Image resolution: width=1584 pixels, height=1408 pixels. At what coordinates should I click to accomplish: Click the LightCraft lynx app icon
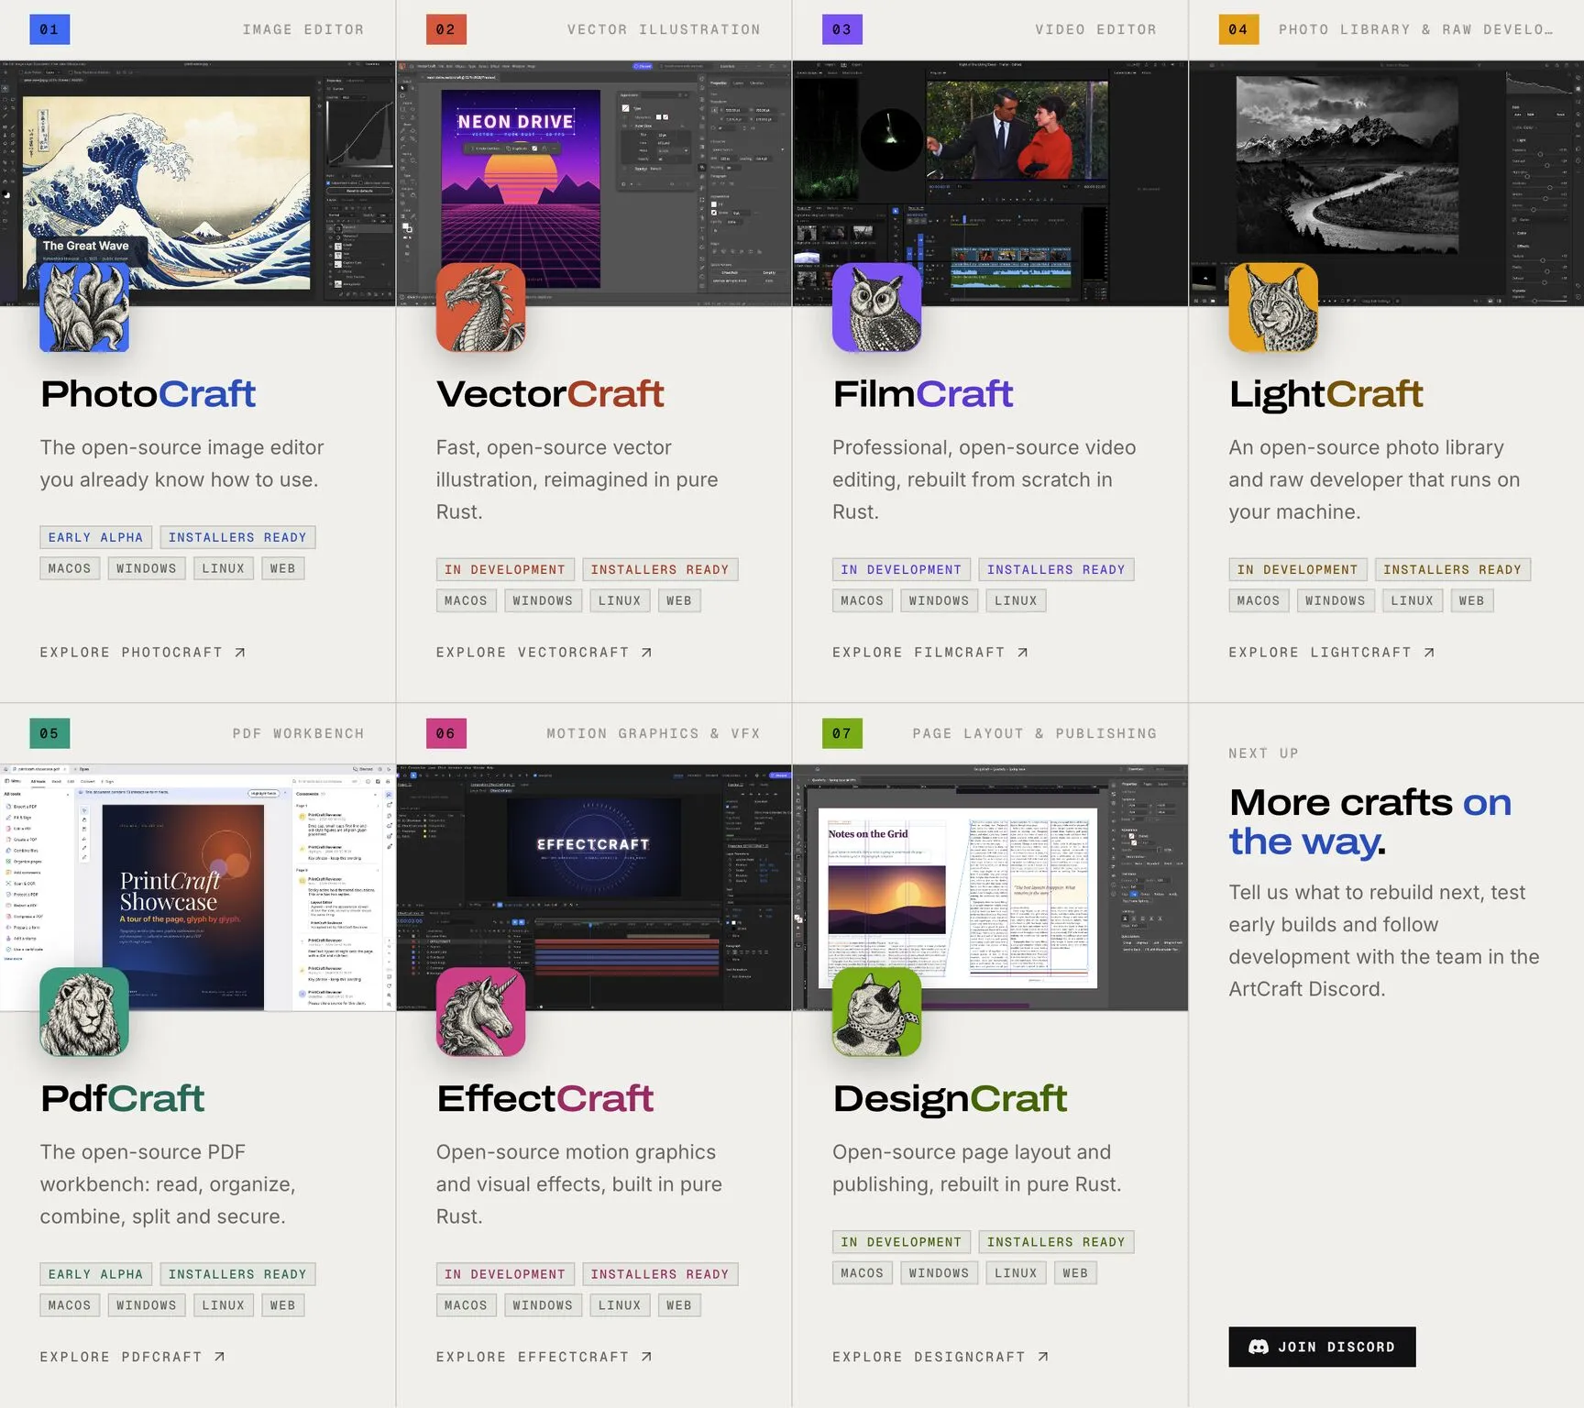[x=1273, y=308]
